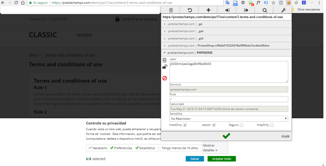
Task: Click the uBlock shield extension icon
Action: [x=243, y=3]
